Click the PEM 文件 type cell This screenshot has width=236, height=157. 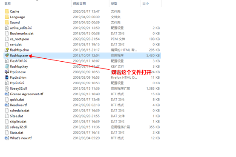[118, 39]
